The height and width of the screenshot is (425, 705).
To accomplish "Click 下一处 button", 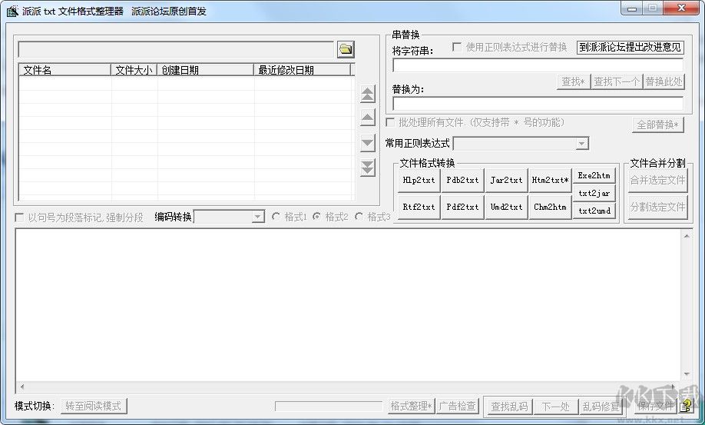I will point(555,407).
